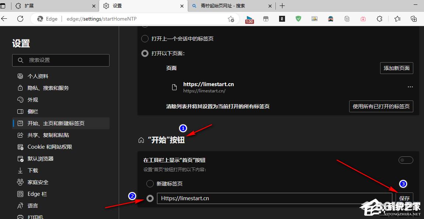The width and height of the screenshot is (424, 219).
Task: Open the black square L extension icon
Action: tap(282, 19)
